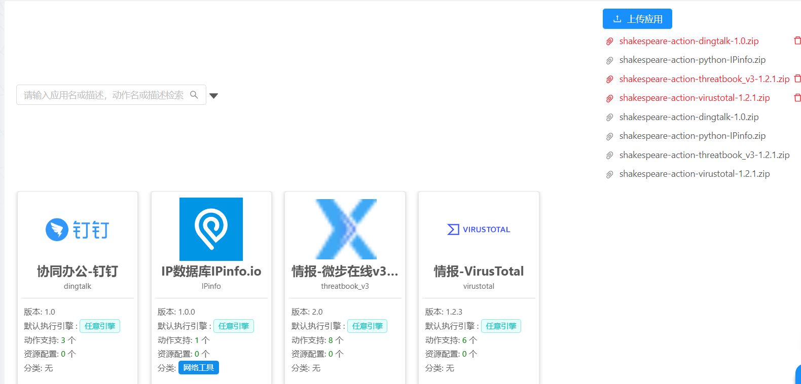Screen dimensions: 801x384
Task: Click 动作支持: 8 个 on threatbook card
Action: point(317,340)
